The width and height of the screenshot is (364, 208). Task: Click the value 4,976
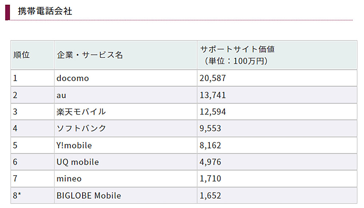coord(210,162)
